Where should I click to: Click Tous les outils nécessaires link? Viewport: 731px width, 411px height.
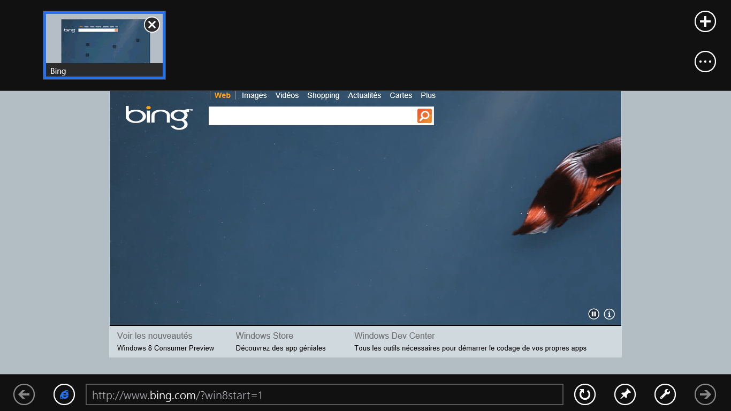[470, 348]
